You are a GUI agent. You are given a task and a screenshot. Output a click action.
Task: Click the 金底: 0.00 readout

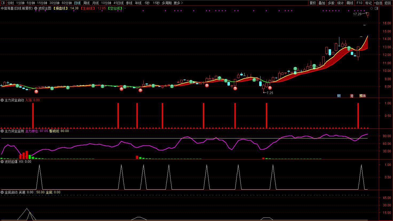coord(53,192)
